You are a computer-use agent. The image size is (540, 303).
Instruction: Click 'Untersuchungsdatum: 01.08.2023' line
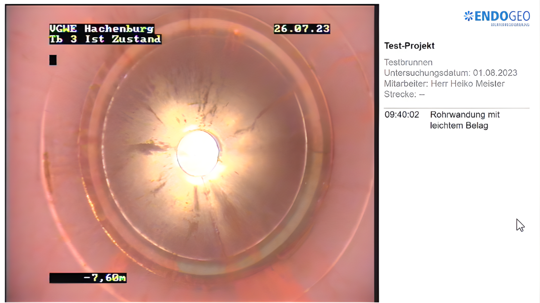pos(451,73)
